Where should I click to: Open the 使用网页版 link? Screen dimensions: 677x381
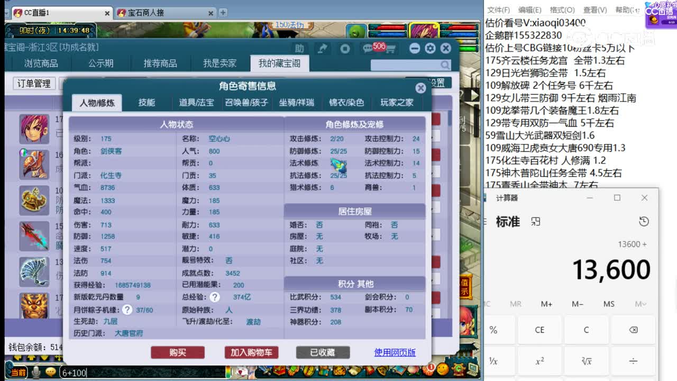pyautogui.click(x=395, y=352)
